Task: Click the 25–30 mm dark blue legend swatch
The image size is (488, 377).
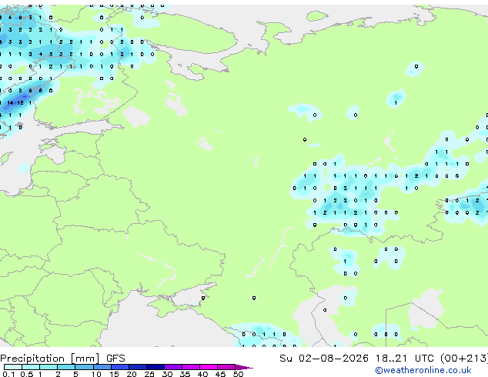Action: click(155, 367)
